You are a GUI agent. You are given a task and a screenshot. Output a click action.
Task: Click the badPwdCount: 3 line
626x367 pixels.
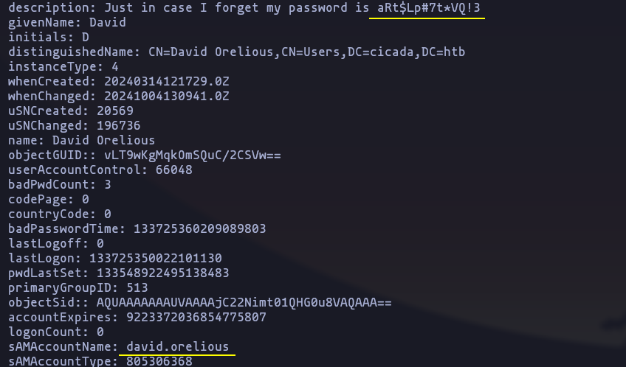tap(60, 184)
